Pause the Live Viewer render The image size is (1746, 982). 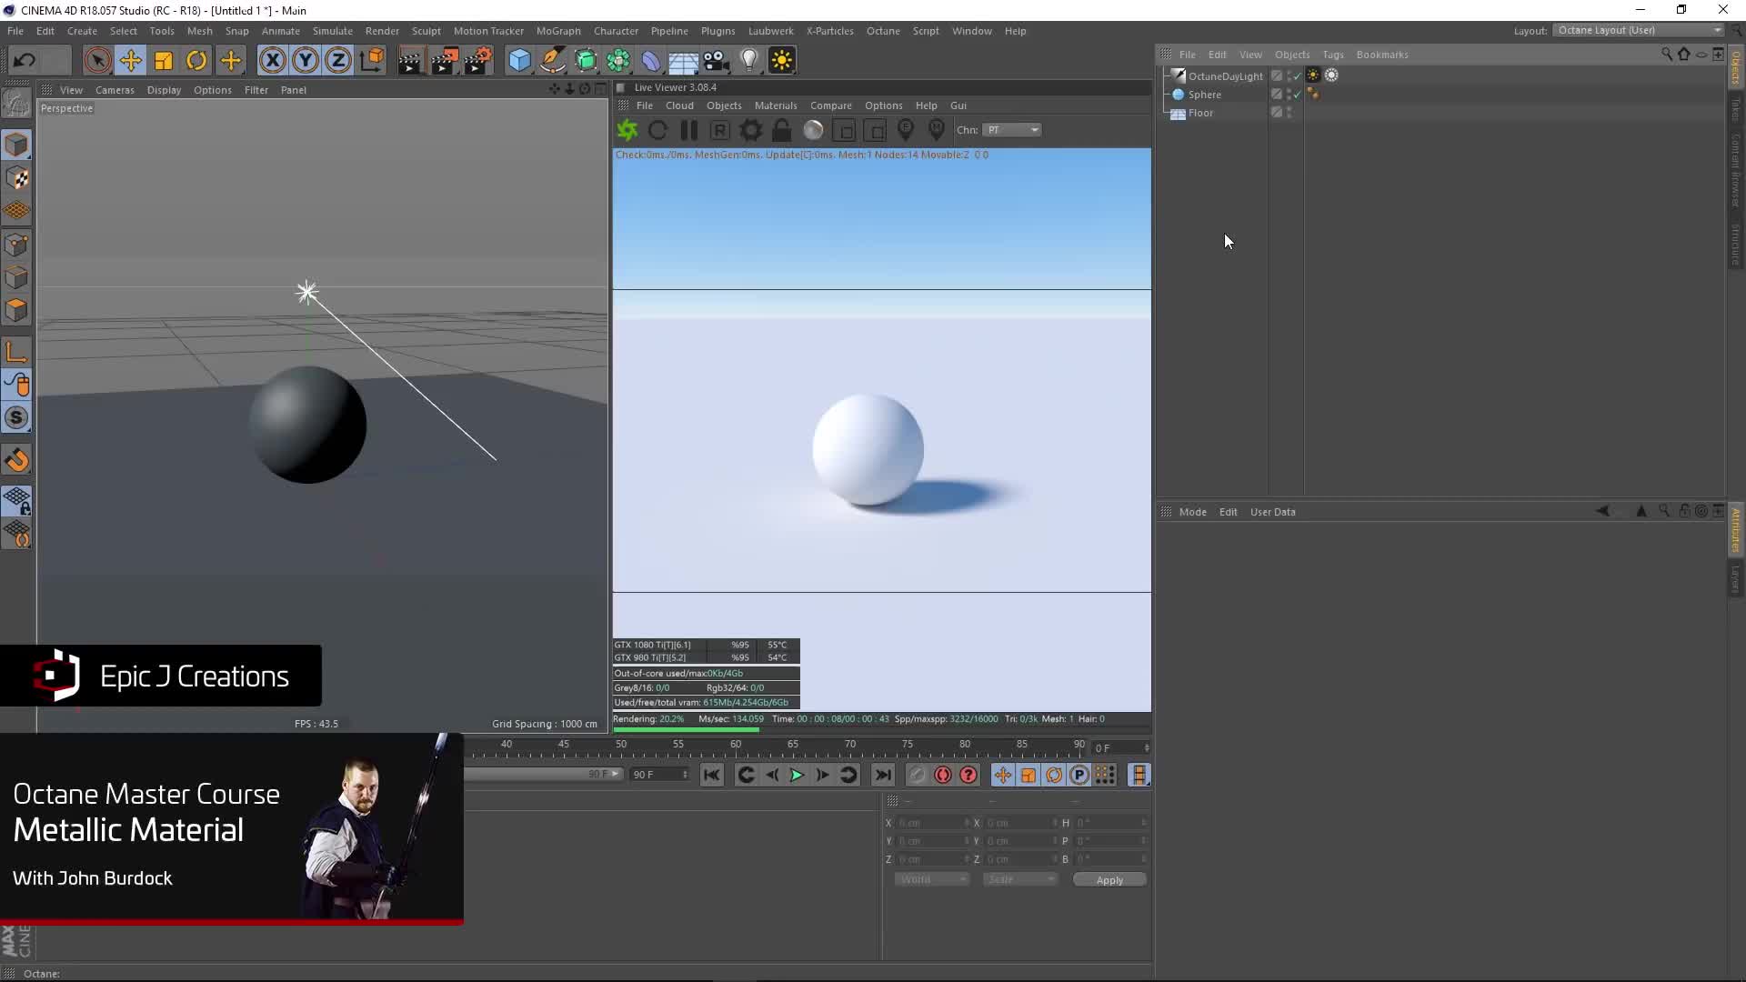tap(689, 130)
